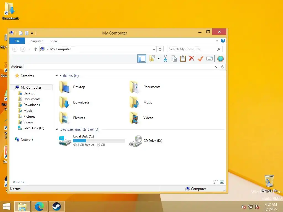Viewport: 283px width, 212px height.
Task: Select Desktop in the navigation tree
Action: tap(29, 93)
